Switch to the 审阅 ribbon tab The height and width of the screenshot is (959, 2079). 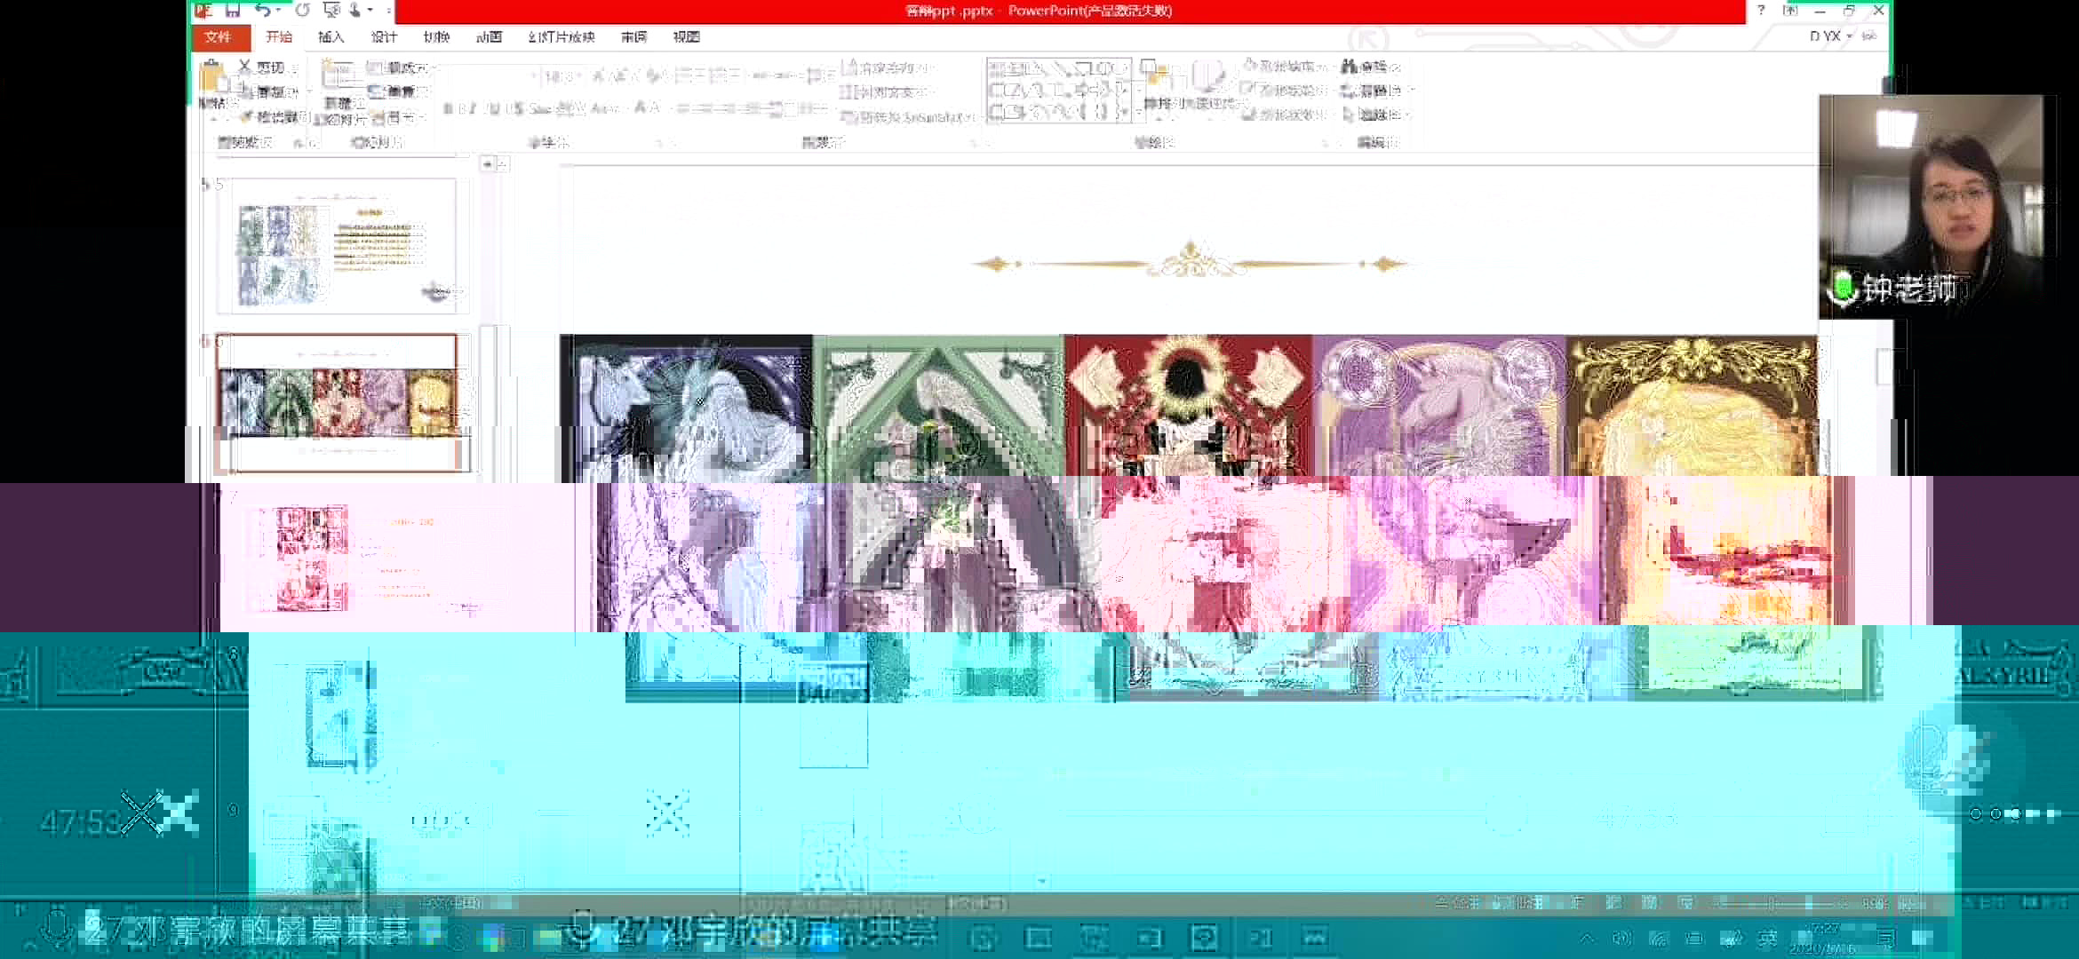pyautogui.click(x=634, y=37)
